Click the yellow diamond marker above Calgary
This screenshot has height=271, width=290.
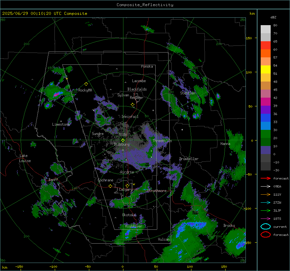(x=127, y=186)
